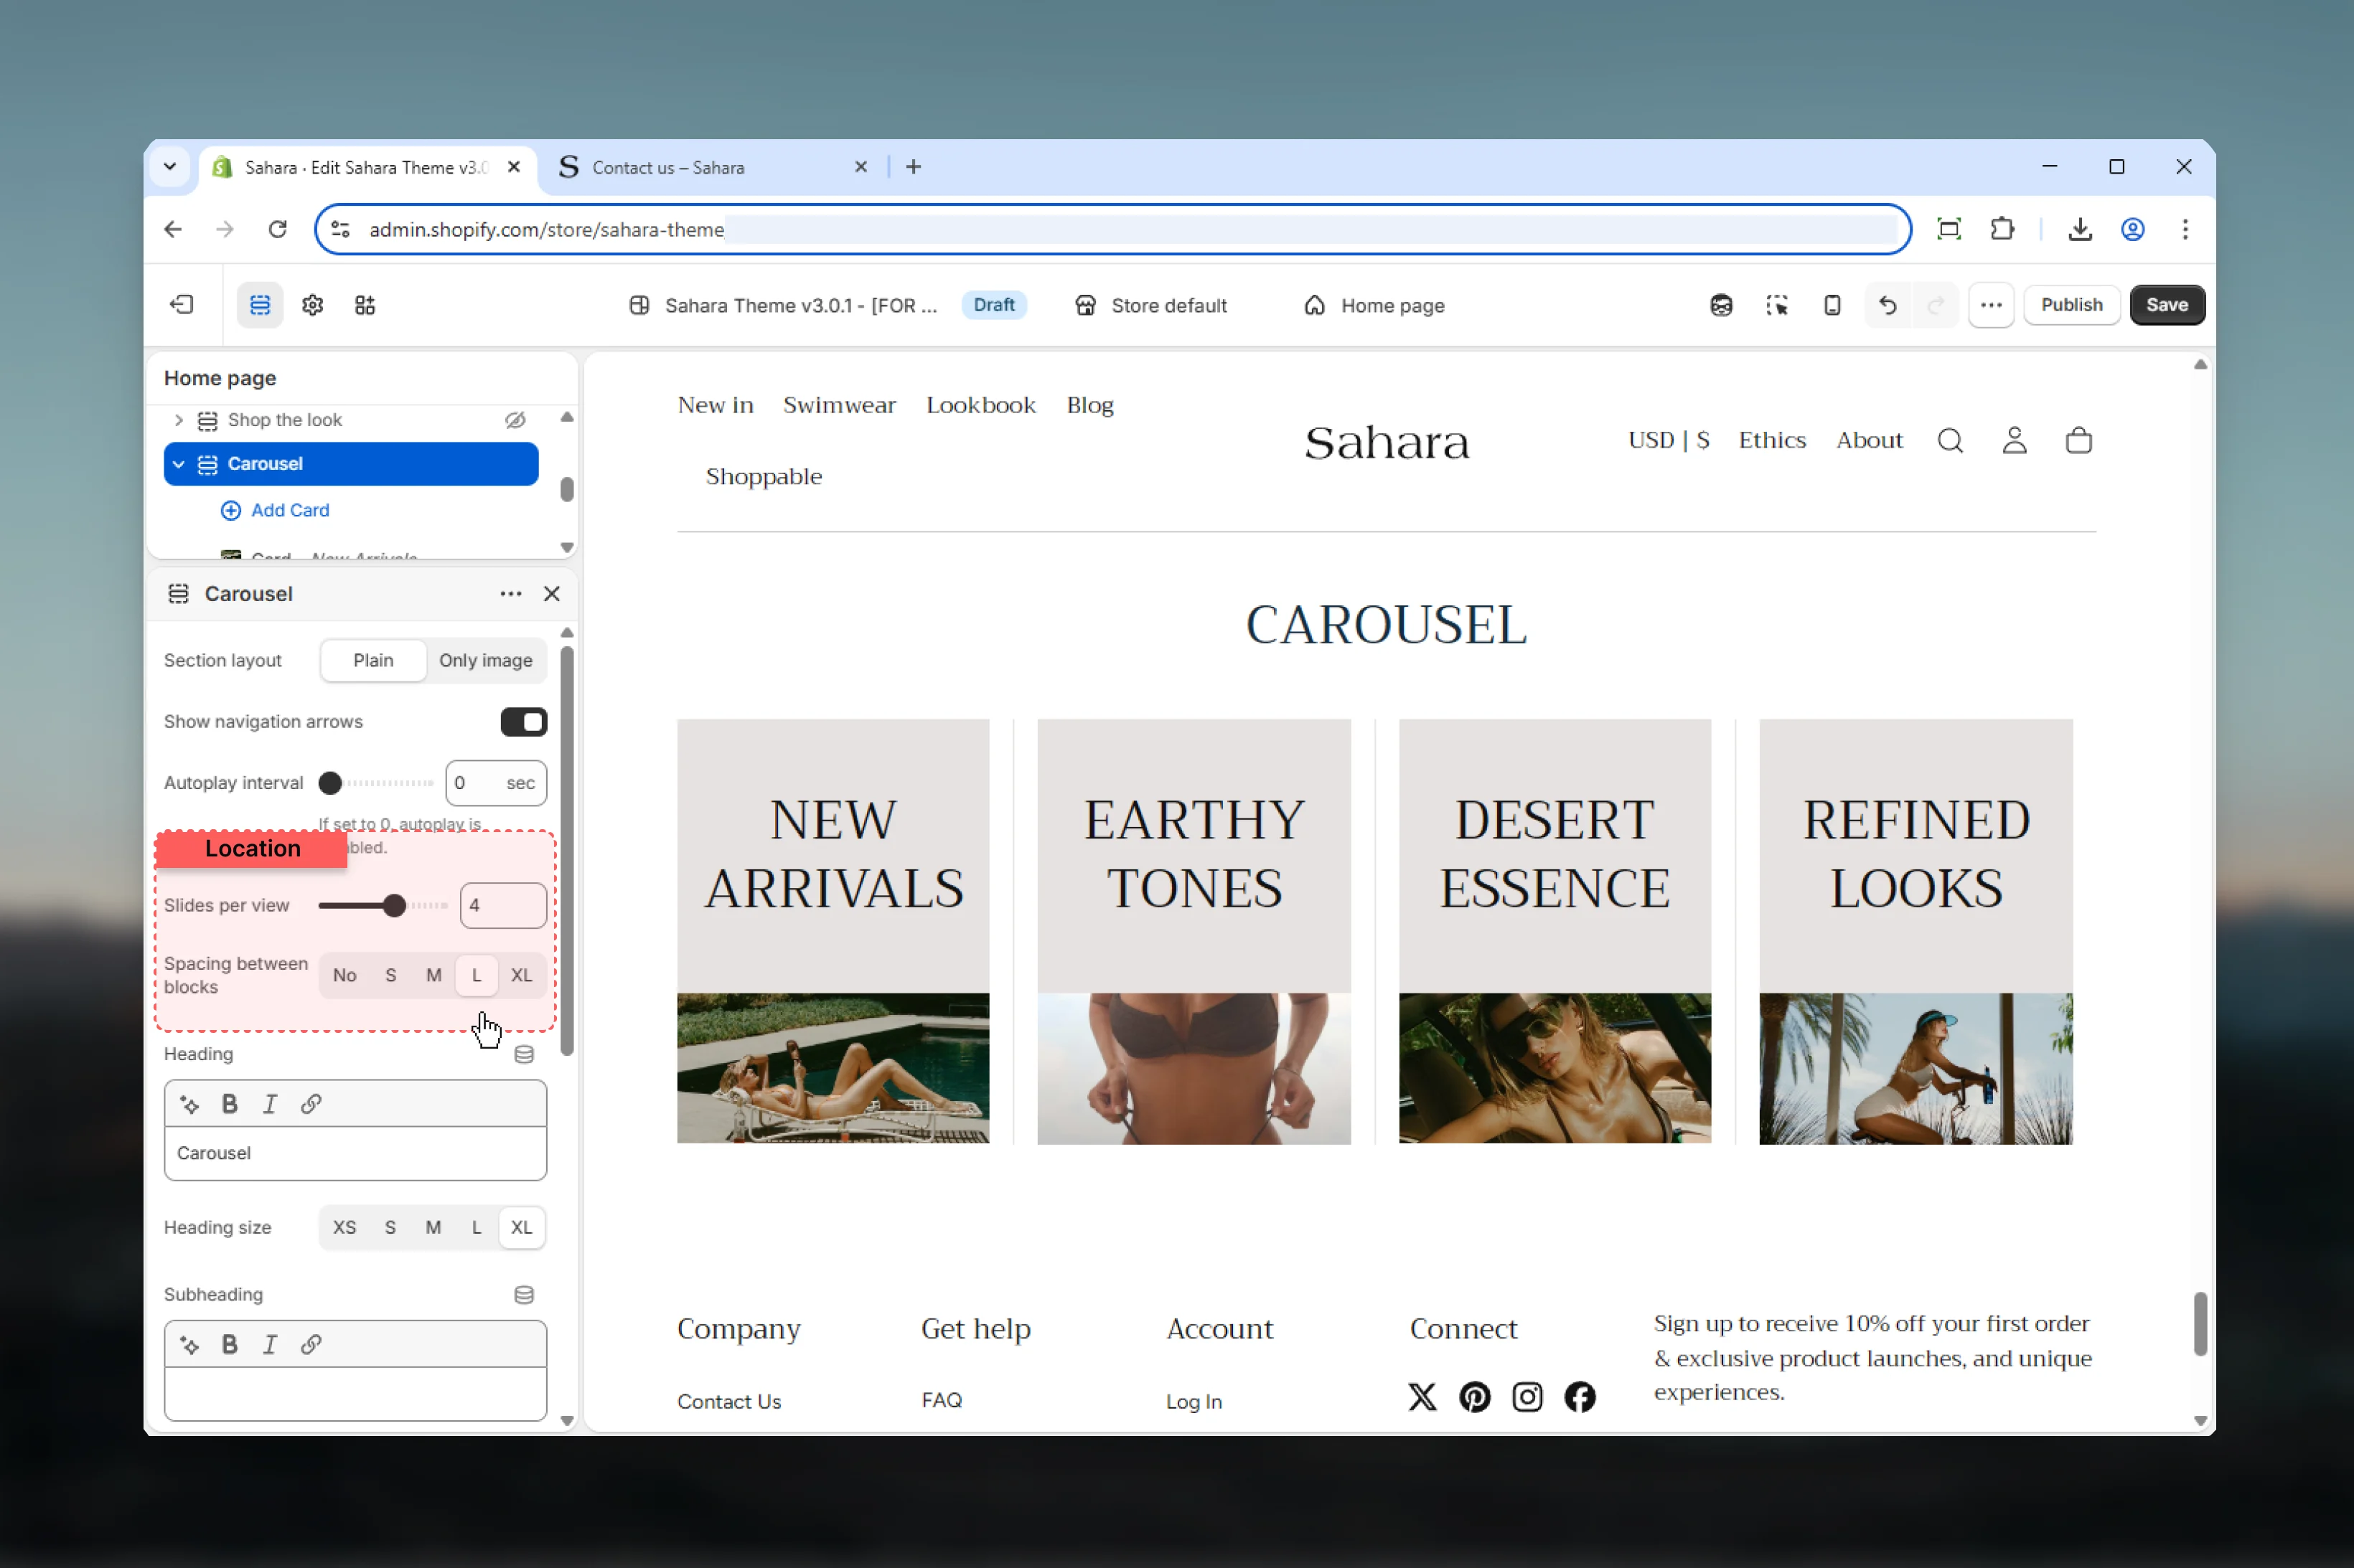Click the Slides per view number field
Screen dimensions: 2354x1568
pyautogui.click(x=503, y=906)
